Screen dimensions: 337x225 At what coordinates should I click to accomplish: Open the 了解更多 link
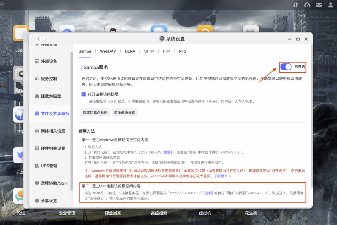[x=222, y=176]
